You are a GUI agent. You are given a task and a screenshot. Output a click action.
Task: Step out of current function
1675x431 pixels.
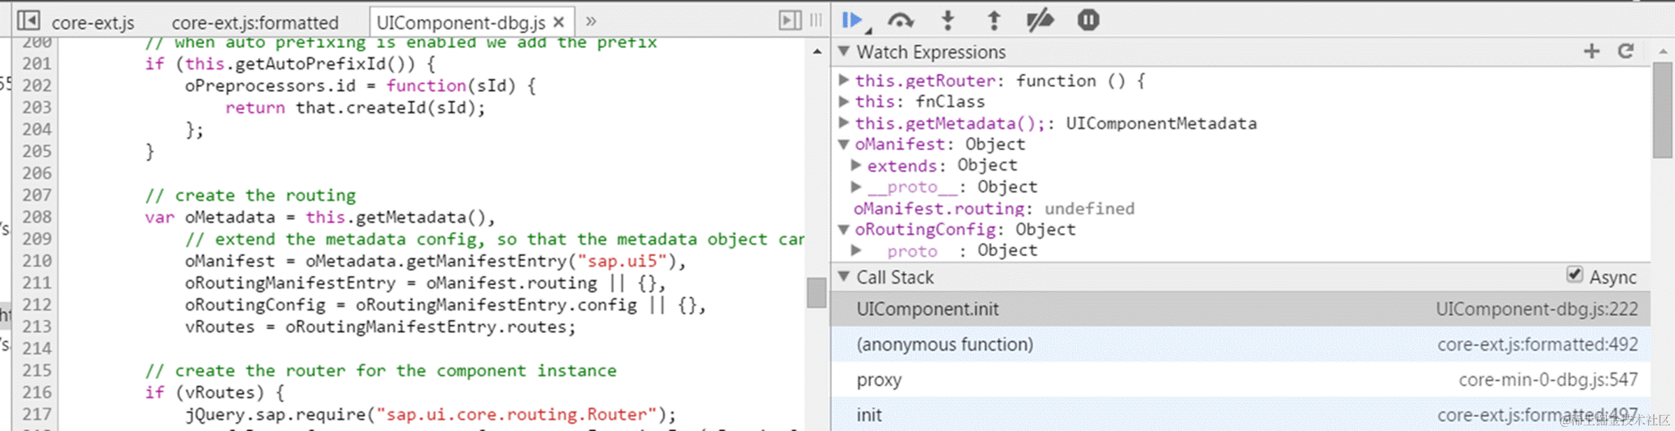(x=994, y=20)
